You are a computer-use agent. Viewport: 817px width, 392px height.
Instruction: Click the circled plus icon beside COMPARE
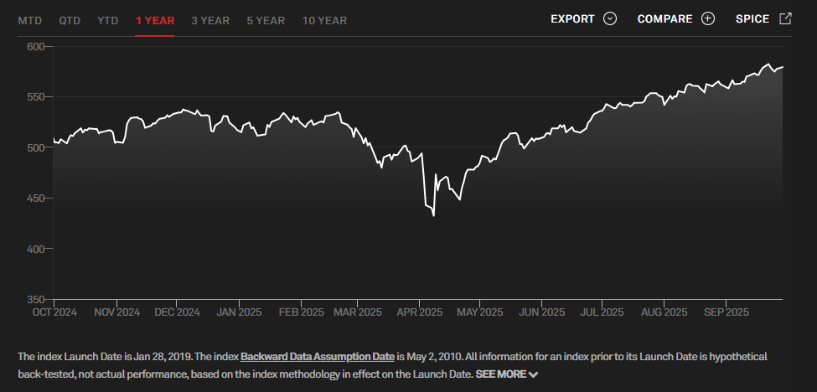(x=708, y=19)
